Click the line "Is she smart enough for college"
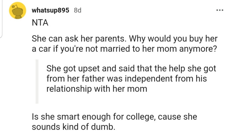Viewport: 233px width, 135px height. click(x=115, y=117)
